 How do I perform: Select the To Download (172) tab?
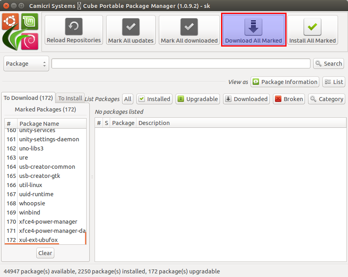point(28,98)
